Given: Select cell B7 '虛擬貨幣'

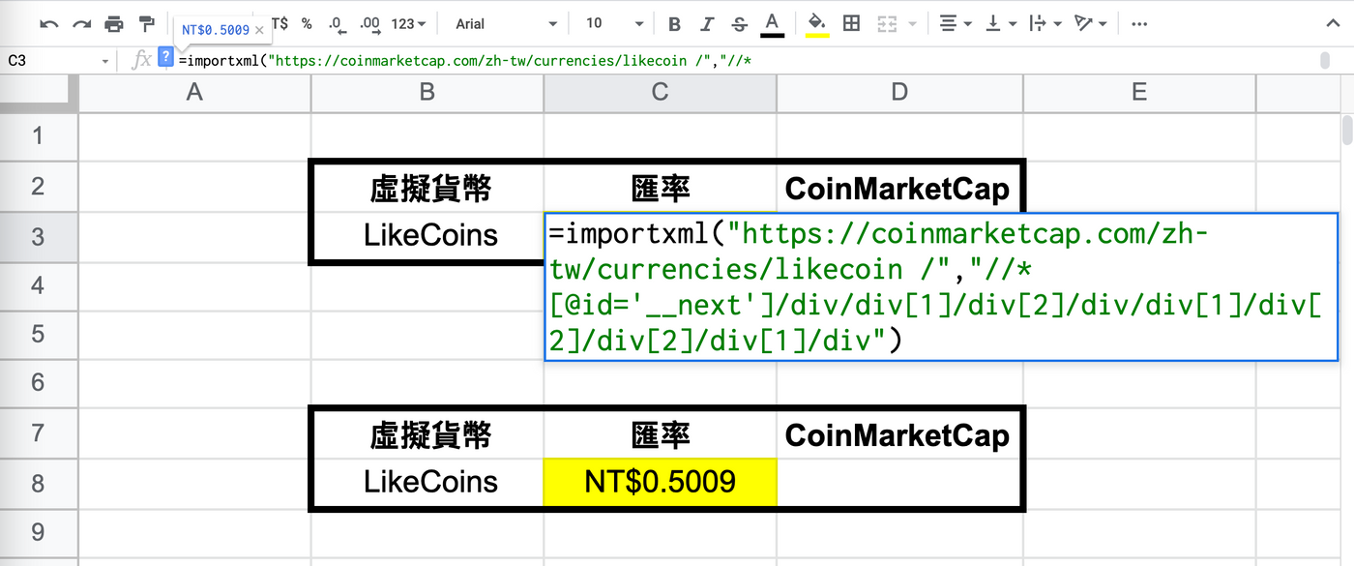Looking at the screenshot, I should (x=427, y=433).
